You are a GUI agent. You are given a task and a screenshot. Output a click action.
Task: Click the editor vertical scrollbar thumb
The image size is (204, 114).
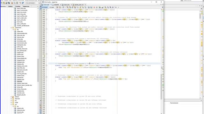(162, 86)
